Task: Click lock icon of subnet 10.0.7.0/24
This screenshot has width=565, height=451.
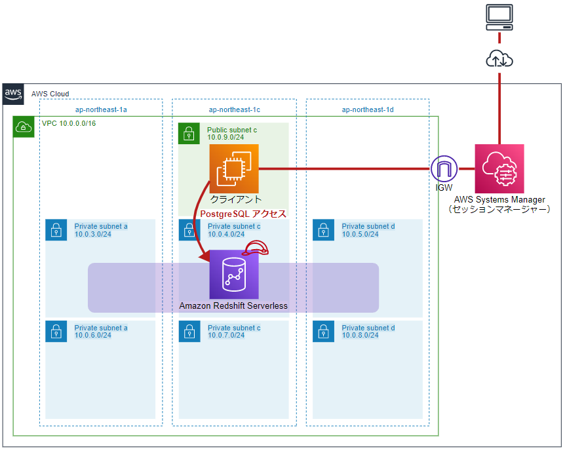Action: 189,331
